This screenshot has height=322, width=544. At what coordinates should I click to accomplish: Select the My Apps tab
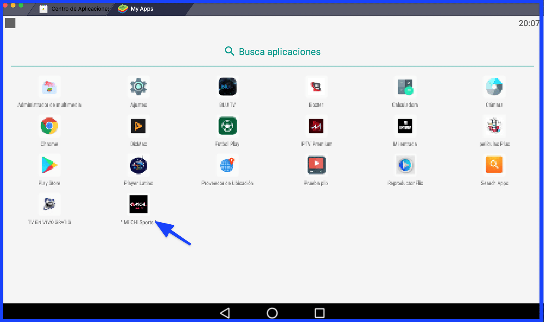[141, 9]
